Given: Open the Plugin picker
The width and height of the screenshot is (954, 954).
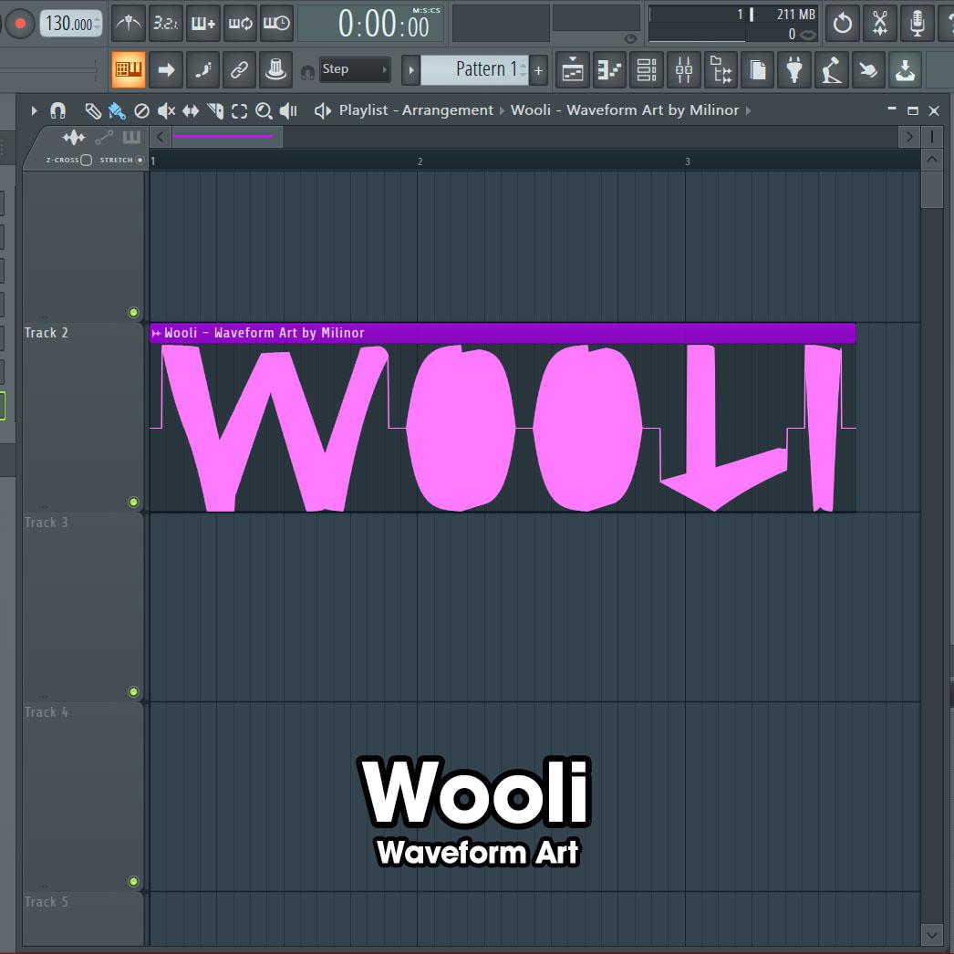Looking at the screenshot, I should pyautogui.click(x=794, y=69).
